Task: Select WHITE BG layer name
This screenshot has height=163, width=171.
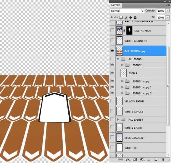Action: click(131, 148)
